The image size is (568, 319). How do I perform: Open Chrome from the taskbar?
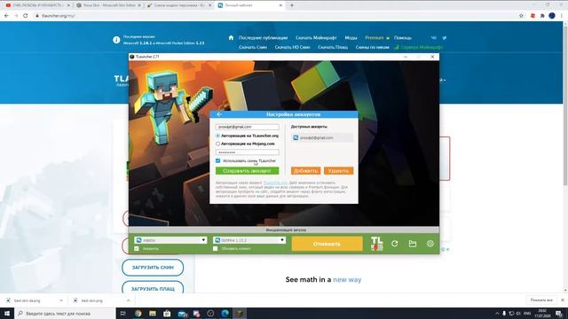point(138,314)
